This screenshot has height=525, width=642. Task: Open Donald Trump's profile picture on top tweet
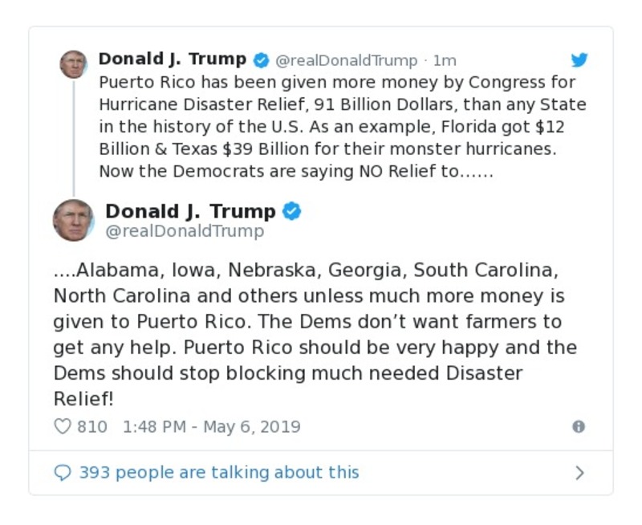click(75, 64)
